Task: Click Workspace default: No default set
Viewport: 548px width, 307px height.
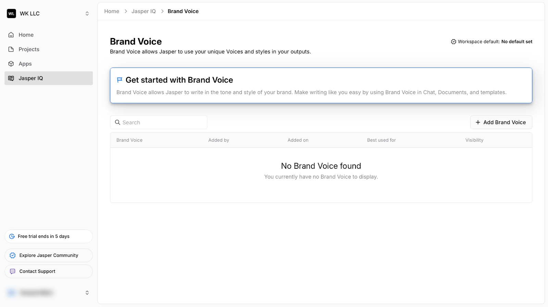Action: [492, 42]
